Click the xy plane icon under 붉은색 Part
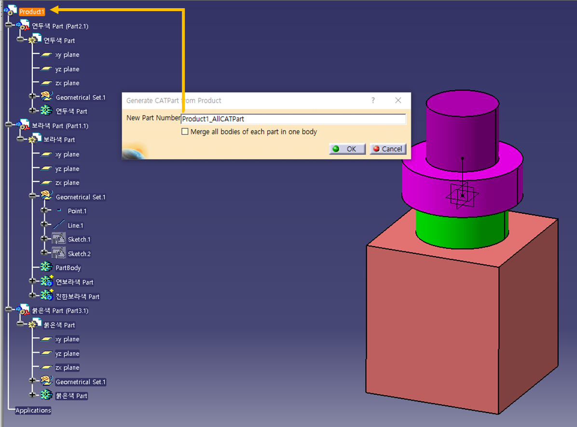 coord(46,339)
